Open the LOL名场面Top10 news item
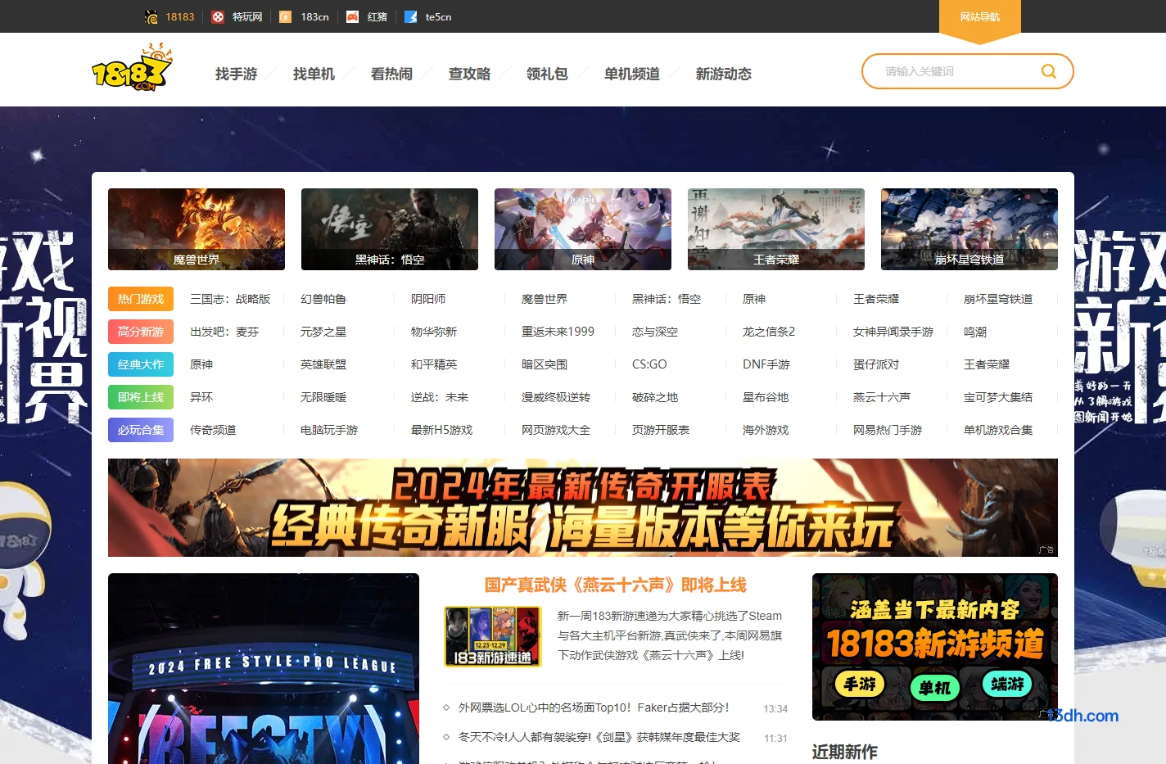Viewport: 1166px width, 764px height. click(x=594, y=707)
